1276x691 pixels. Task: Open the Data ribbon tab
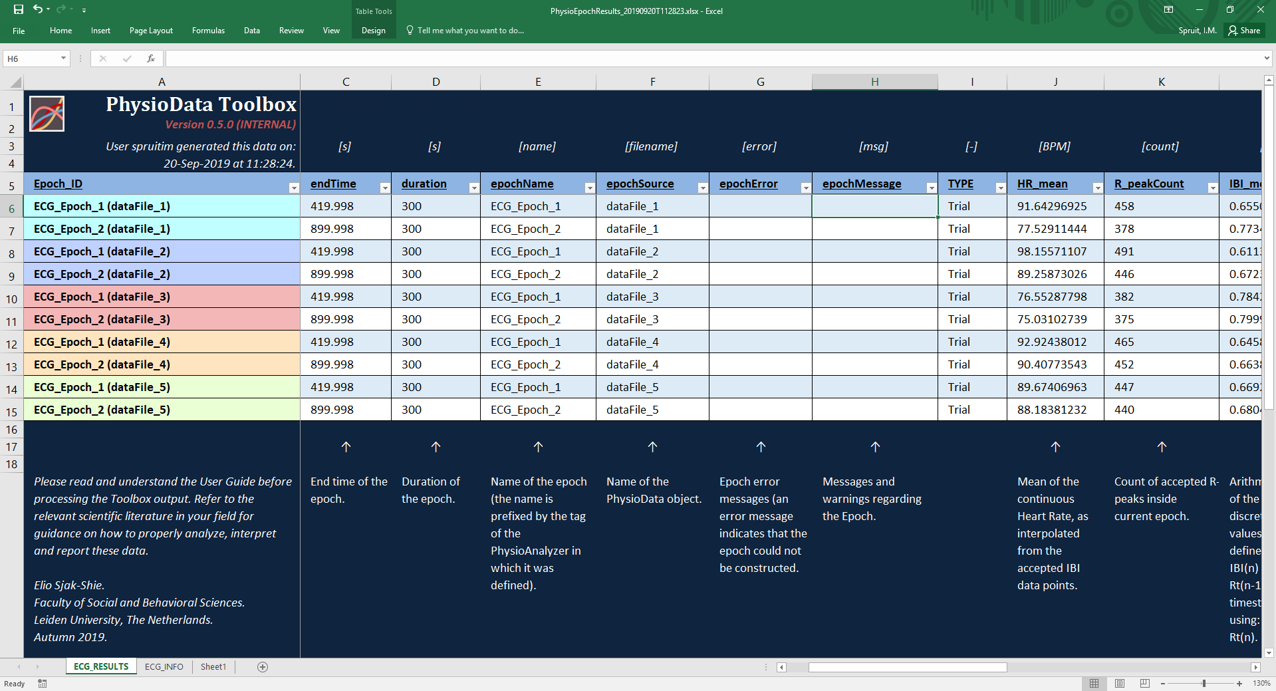(251, 31)
